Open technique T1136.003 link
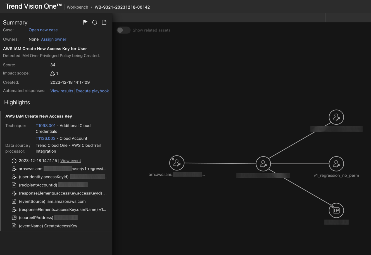The image size is (371, 255). [46, 138]
